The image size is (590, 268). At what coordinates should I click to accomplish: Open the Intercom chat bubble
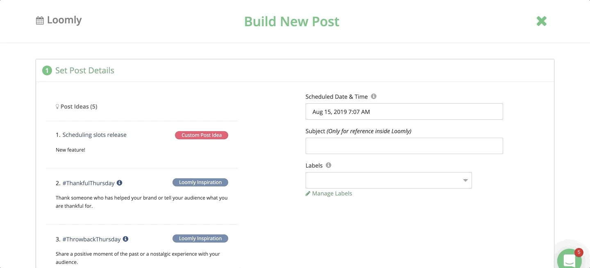(570, 260)
